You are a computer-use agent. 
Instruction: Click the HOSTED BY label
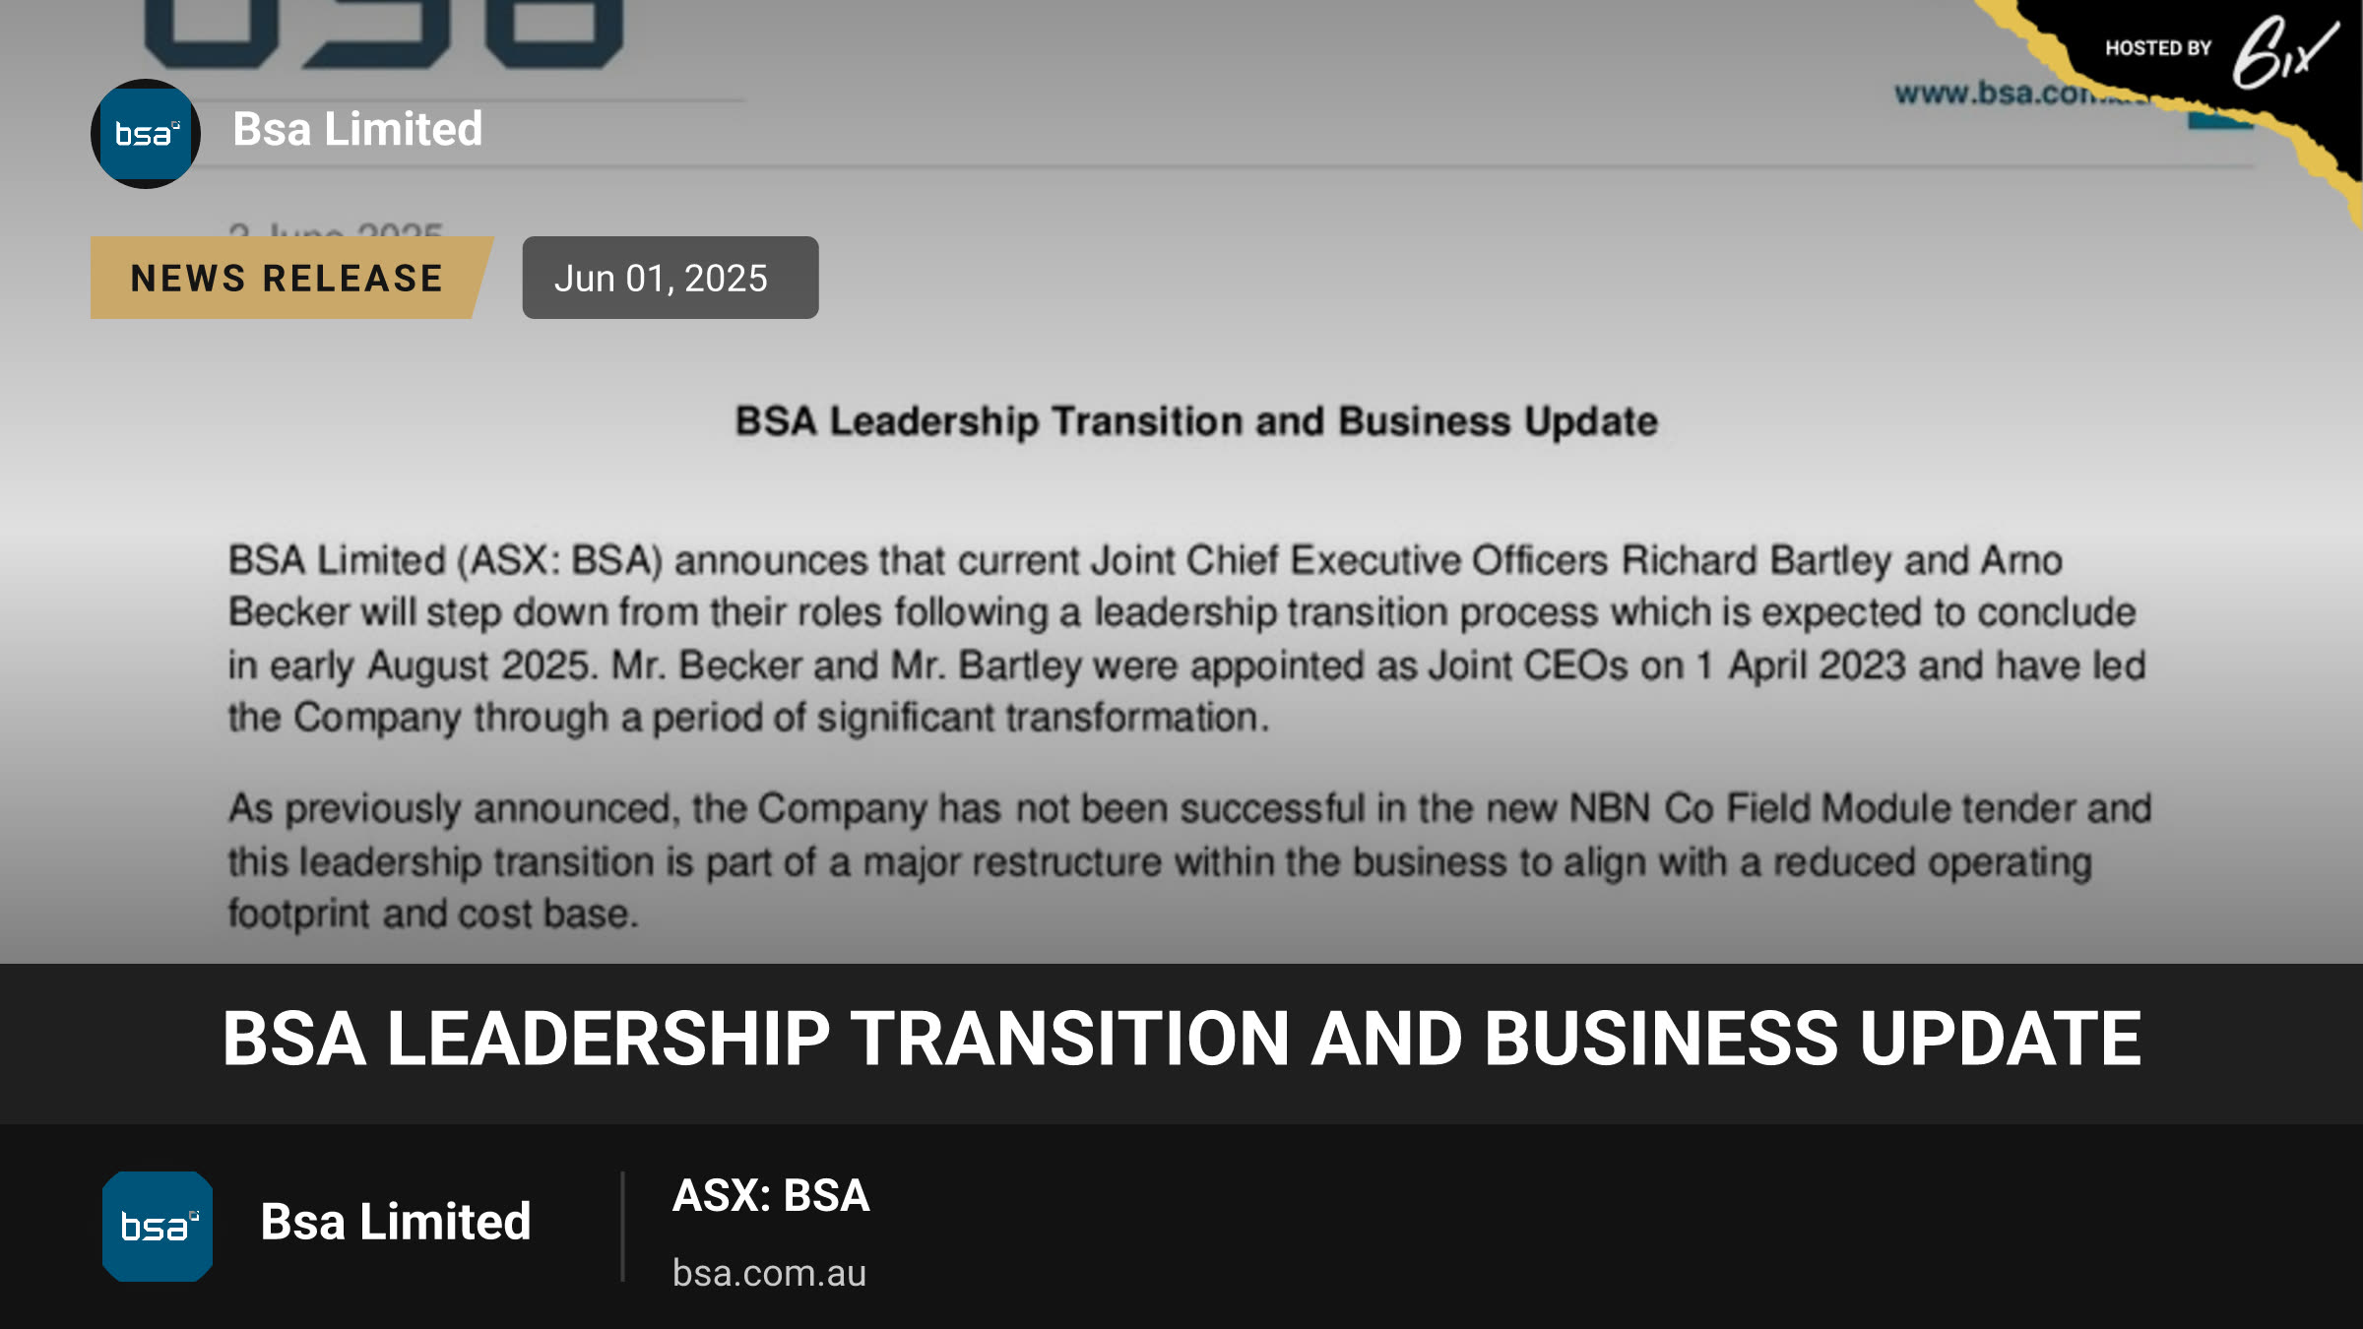(x=2158, y=48)
